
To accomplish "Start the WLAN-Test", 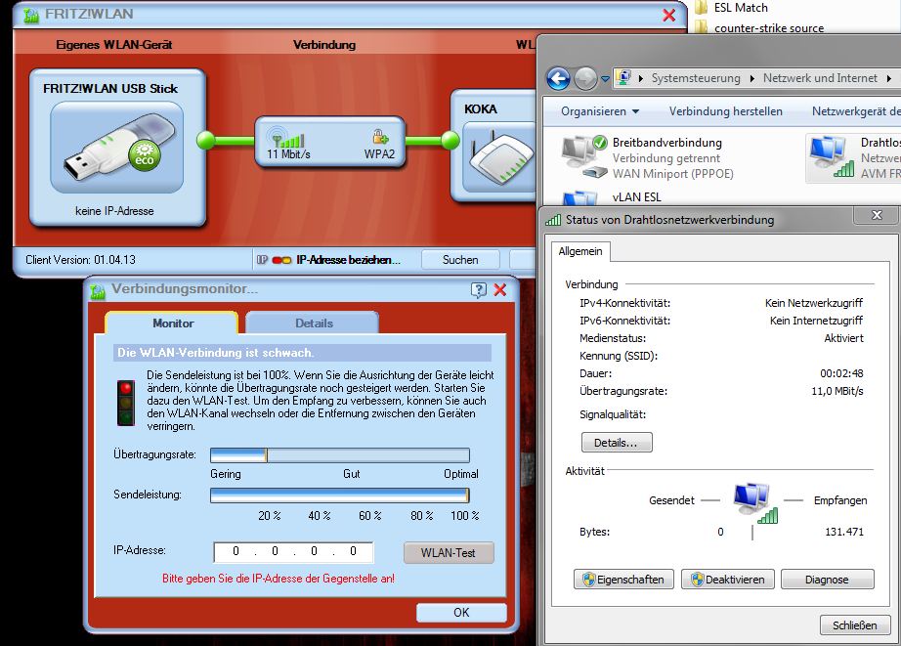I will point(449,553).
